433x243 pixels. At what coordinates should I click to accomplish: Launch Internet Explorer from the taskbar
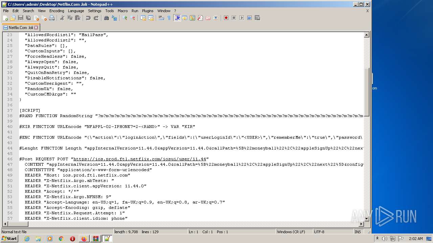point(27,239)
